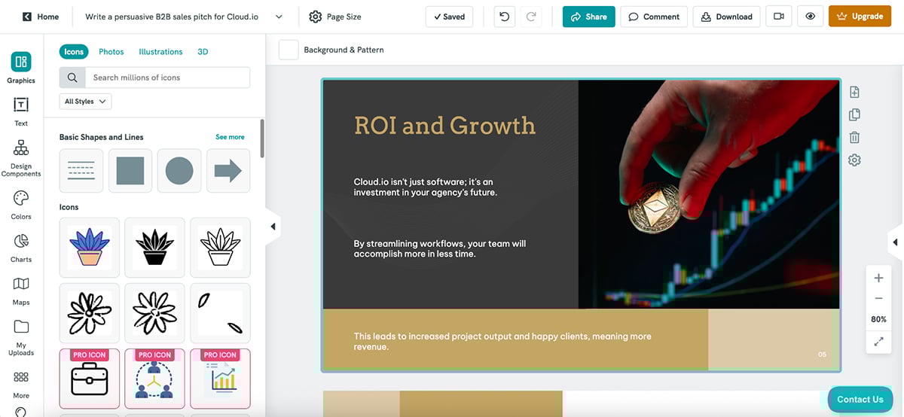Click the search magnifier icon
This screenshot has width=904, height=417.
[x=72, y=78]
